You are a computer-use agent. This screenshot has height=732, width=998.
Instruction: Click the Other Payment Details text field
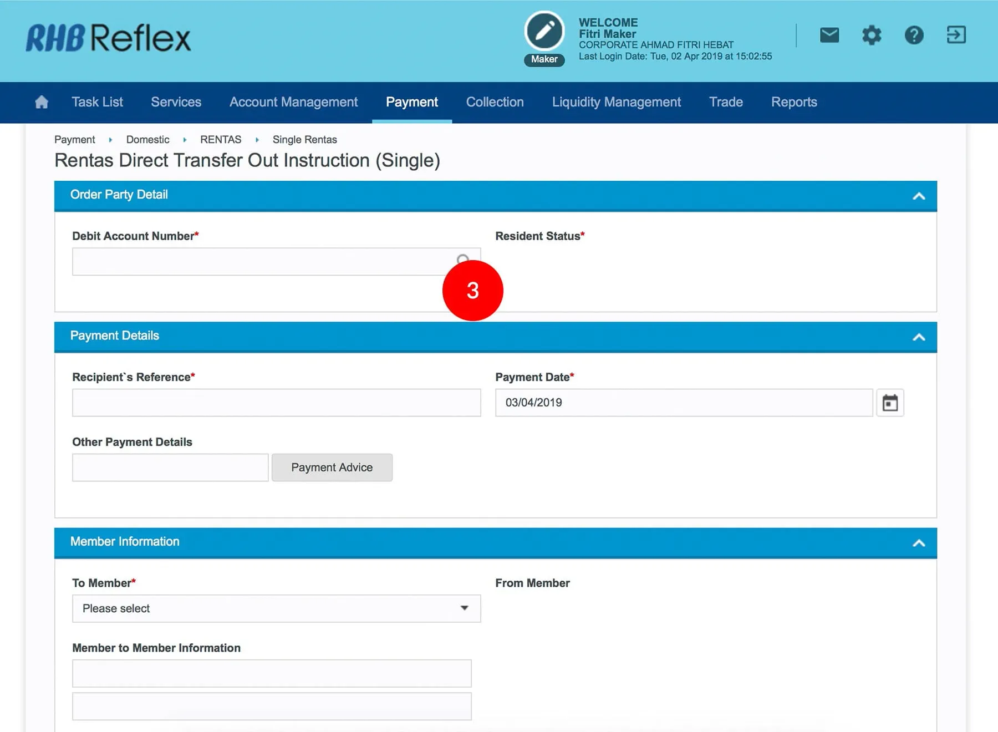170,467
